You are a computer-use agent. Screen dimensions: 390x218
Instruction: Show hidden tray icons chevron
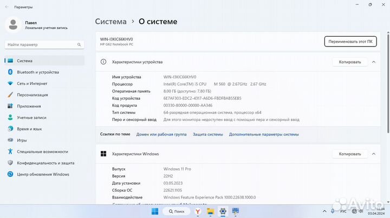point(324,212)
